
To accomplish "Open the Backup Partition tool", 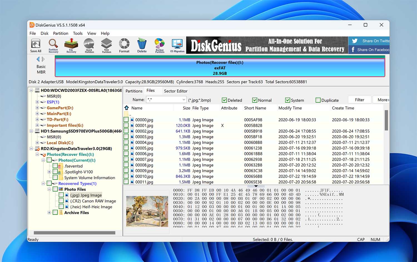I will [160, 46].
